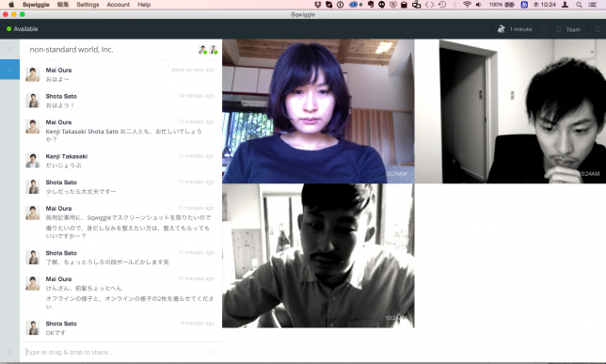The height and width of the screenshot is (364, 606).
Task: Open the Sqwiggle menu
Action: [36, 5]
